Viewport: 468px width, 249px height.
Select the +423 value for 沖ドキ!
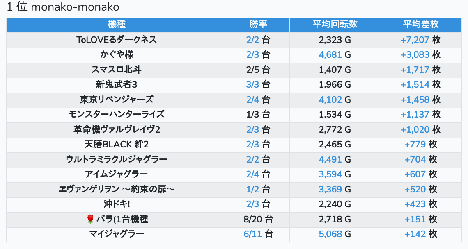coord(415,204)
